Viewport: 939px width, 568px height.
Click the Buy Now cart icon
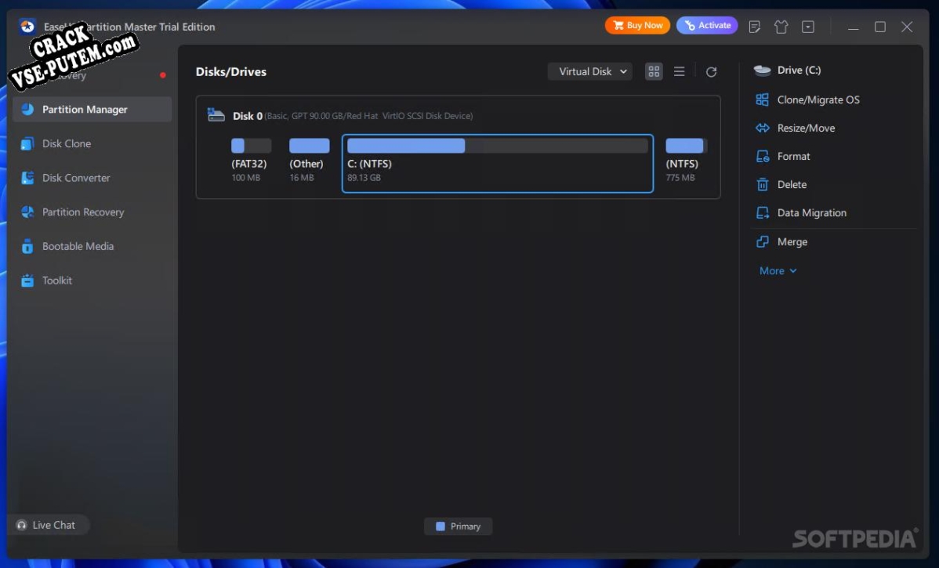point(618,25)
